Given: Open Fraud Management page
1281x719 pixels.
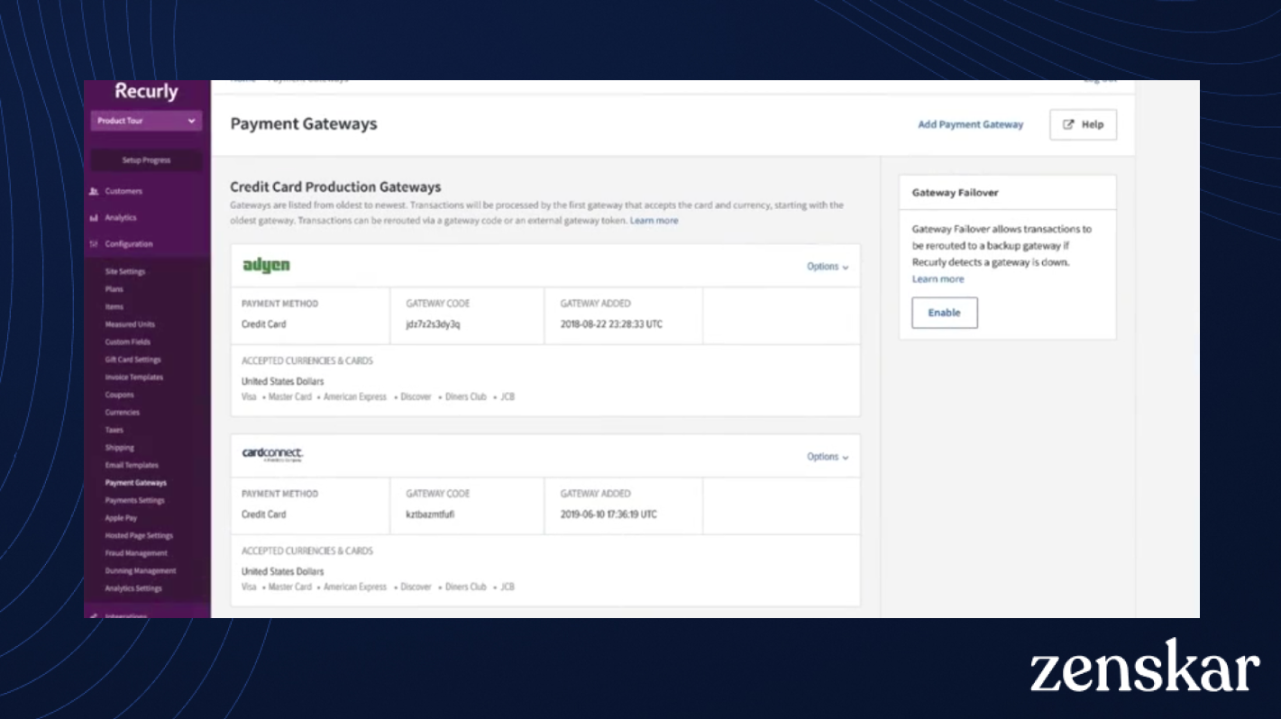Looking at the screenshot, I should pyautogui.click(x=136, y=553).
